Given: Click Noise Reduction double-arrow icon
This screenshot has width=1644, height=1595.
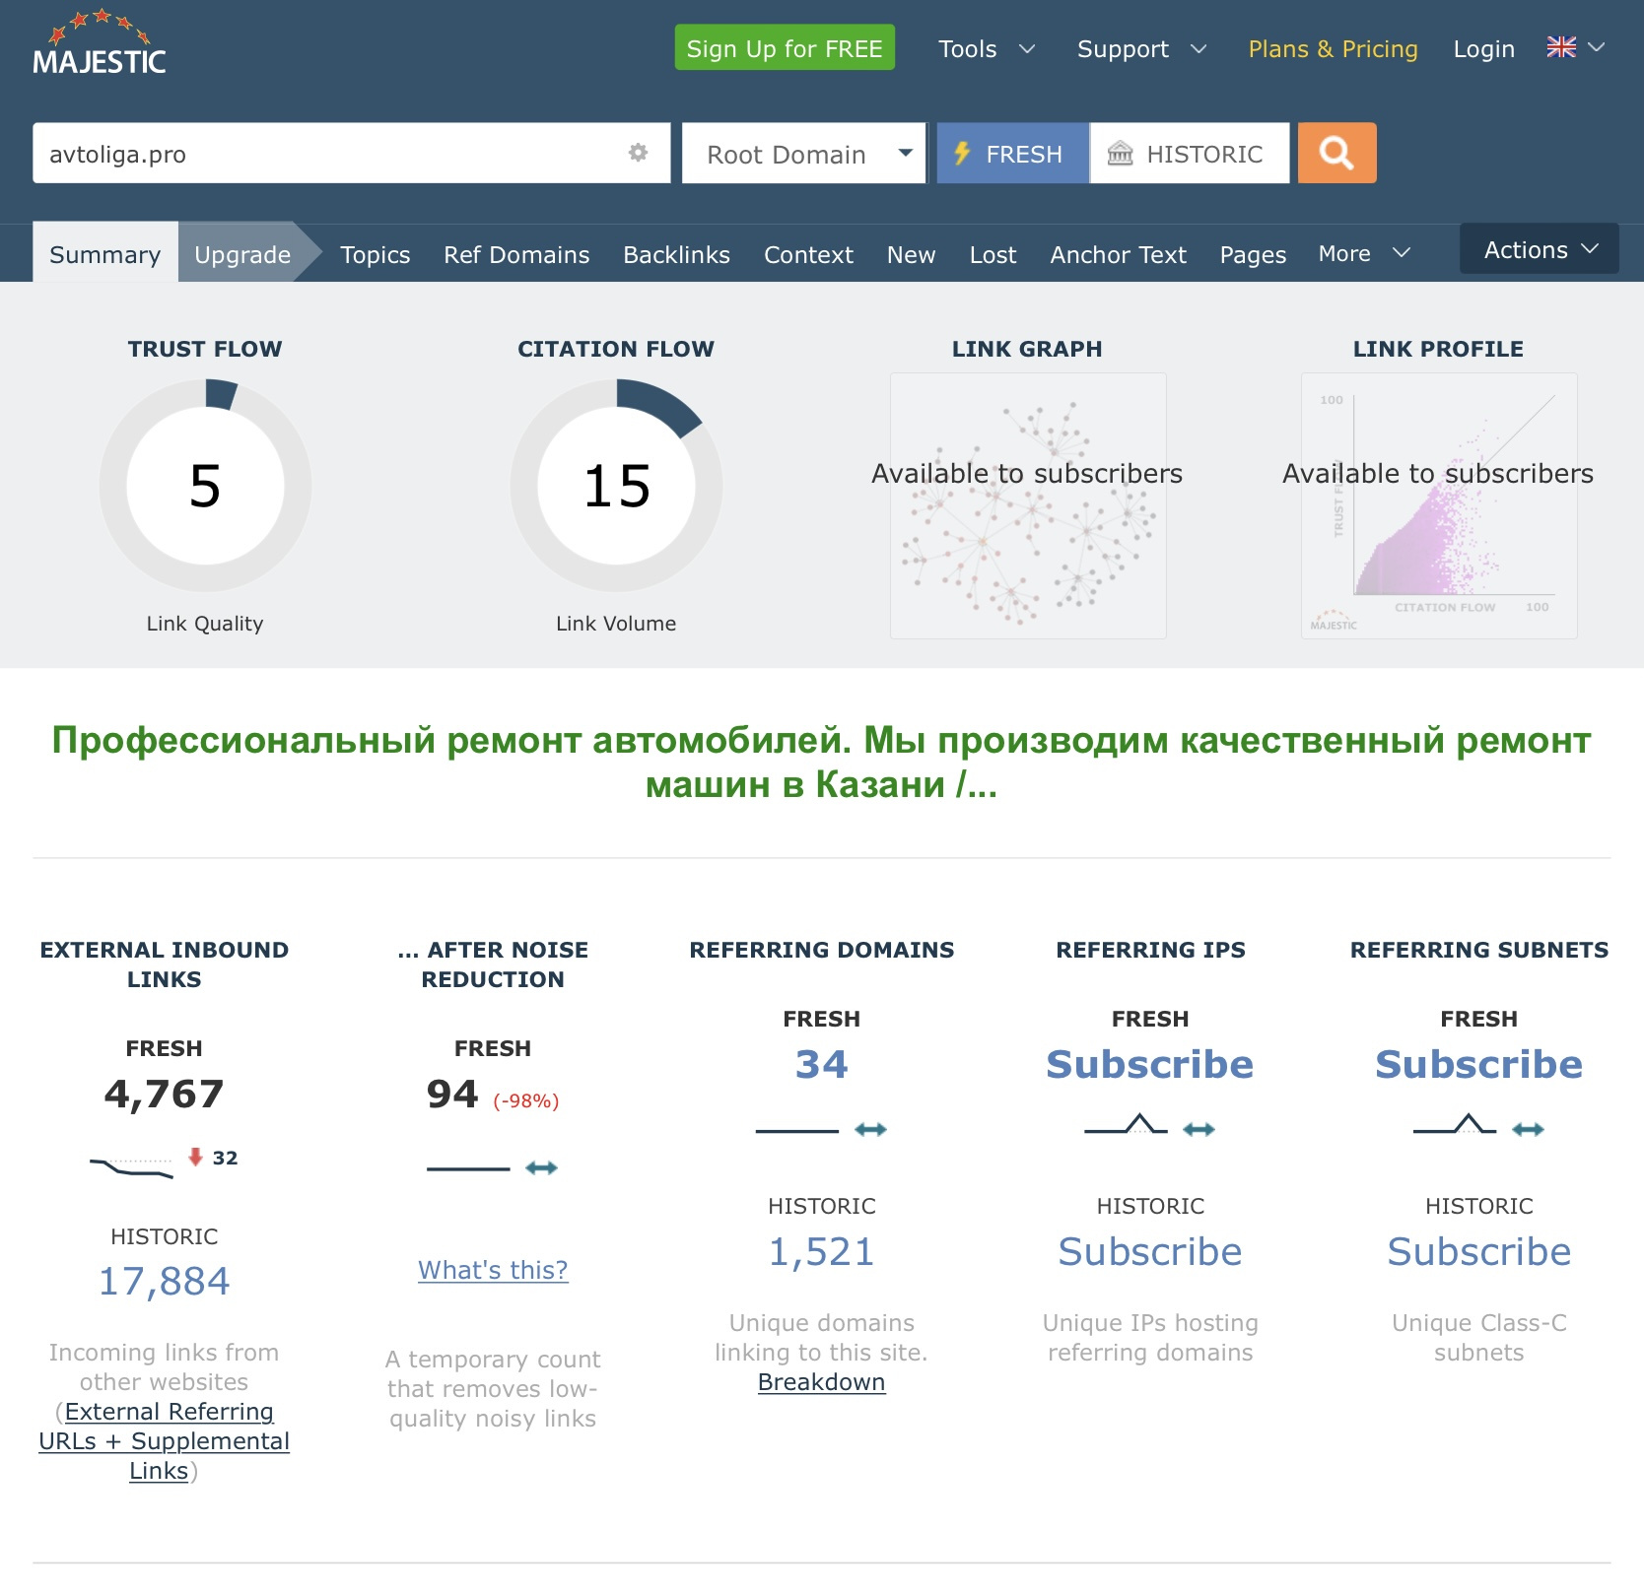Looking at the screenshot, I should [541, 1168].
